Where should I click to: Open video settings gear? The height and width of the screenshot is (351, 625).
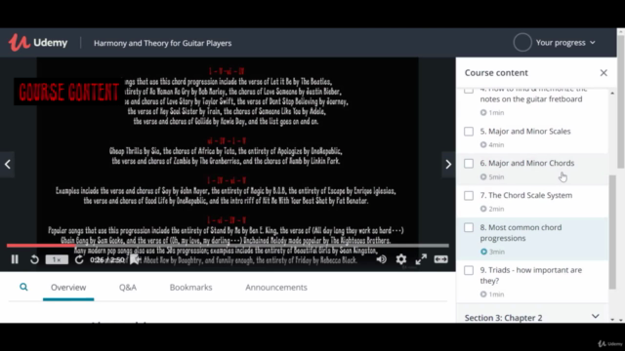click(x=401, y=259)
